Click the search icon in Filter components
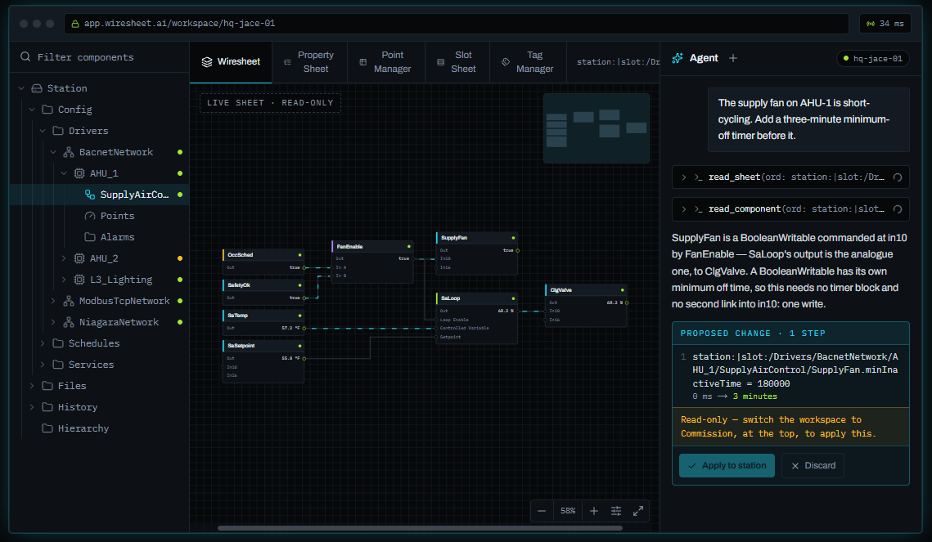This screenshot has height=542, width=932. (25, 57)
